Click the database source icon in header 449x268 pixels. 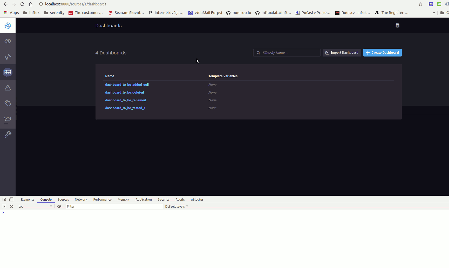coord(397,25)
